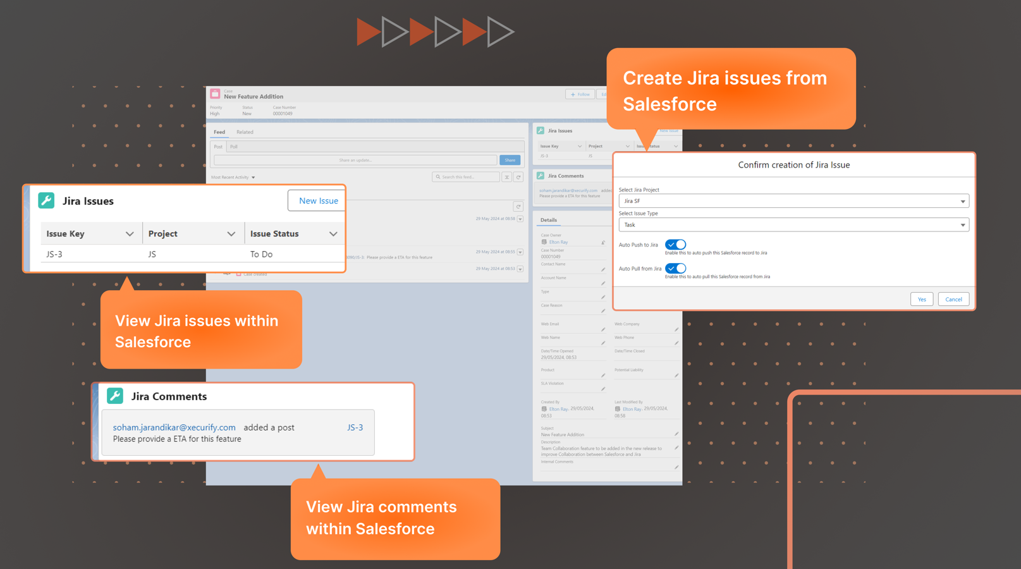The image size is (1021, 569).
Task: Open the Elton Ray link under Created By
Action: click(558, 409)
